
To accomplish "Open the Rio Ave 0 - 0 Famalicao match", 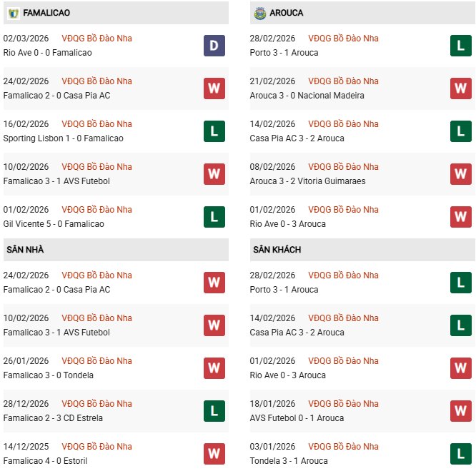I will tap(47, 53).
